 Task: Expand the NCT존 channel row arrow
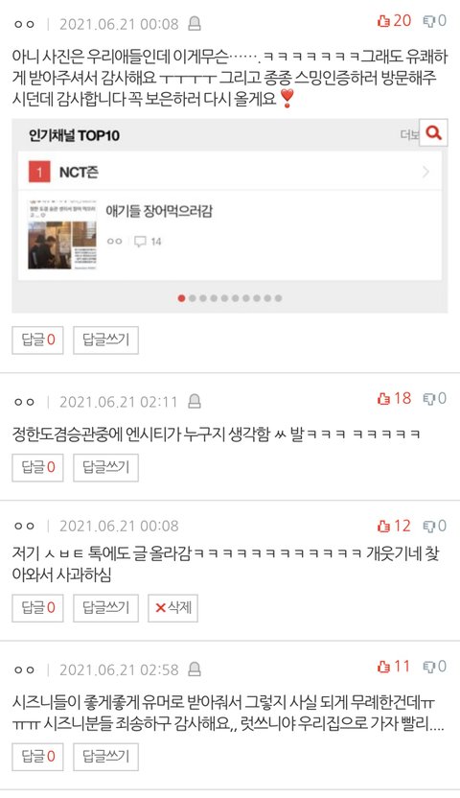coord(425,172)
